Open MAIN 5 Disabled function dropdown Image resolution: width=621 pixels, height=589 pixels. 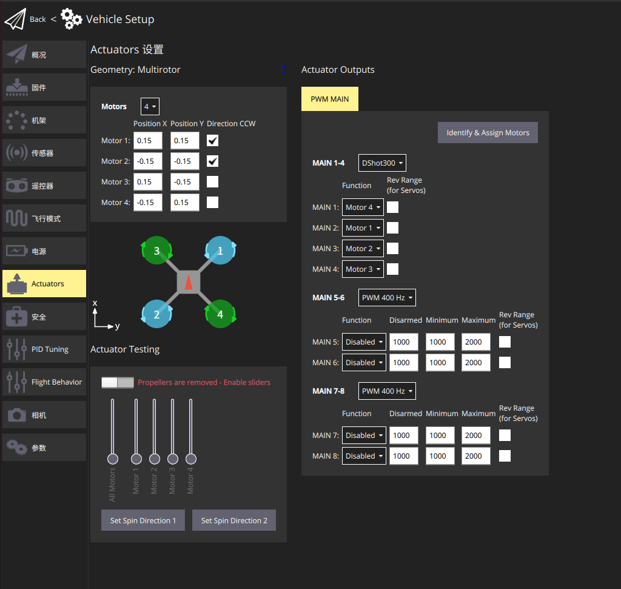(x=364, y=342)
